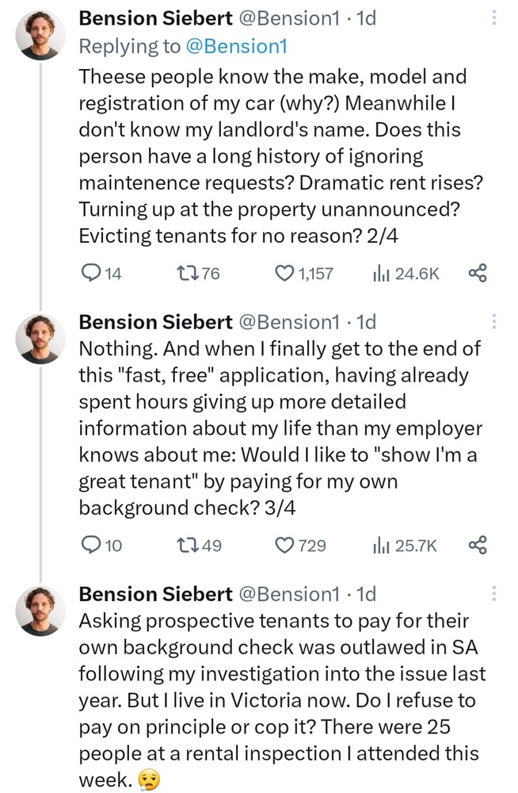View analytics for 25.7K views tweet
518x793 pixels.
[x=379, y=545]
